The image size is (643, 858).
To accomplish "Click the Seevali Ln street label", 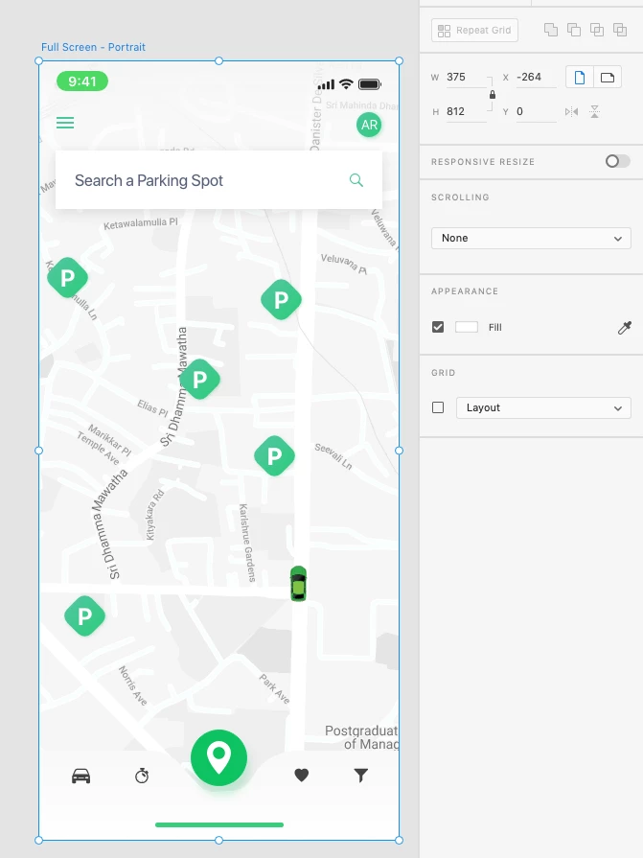I will point(333,456).
